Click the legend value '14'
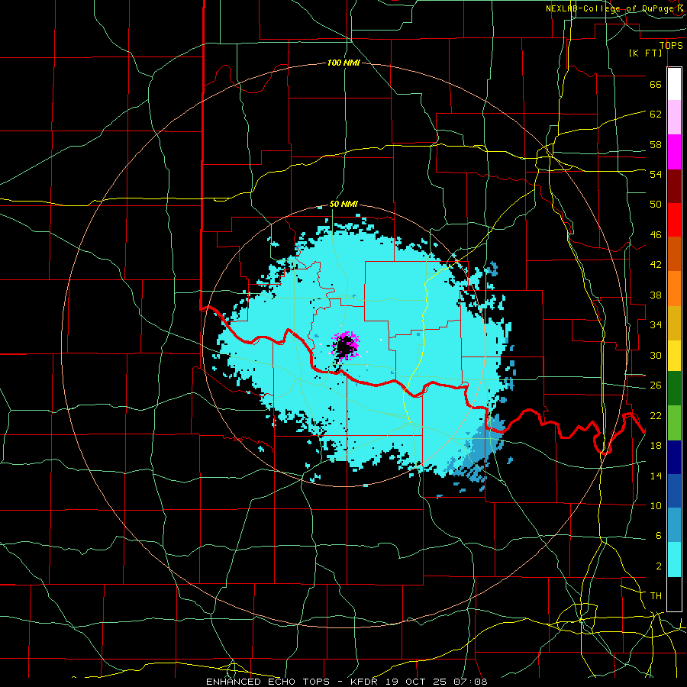Screen dimensions: 687x687 coord(656,476)
